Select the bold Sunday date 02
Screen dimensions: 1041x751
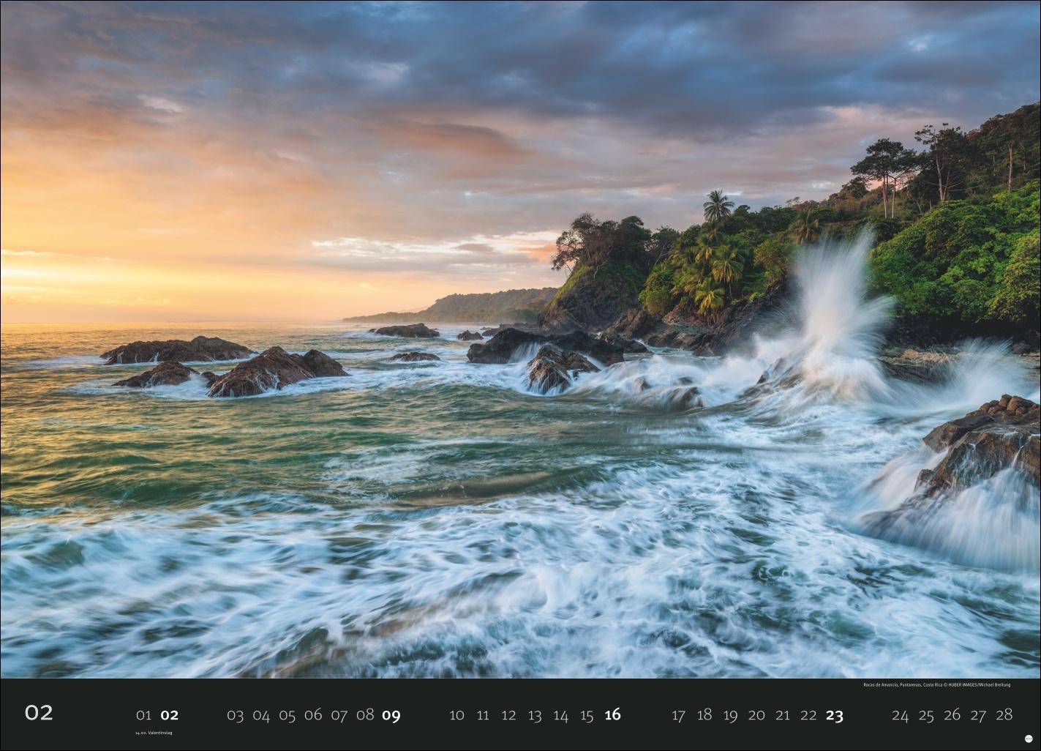[170, 715]
